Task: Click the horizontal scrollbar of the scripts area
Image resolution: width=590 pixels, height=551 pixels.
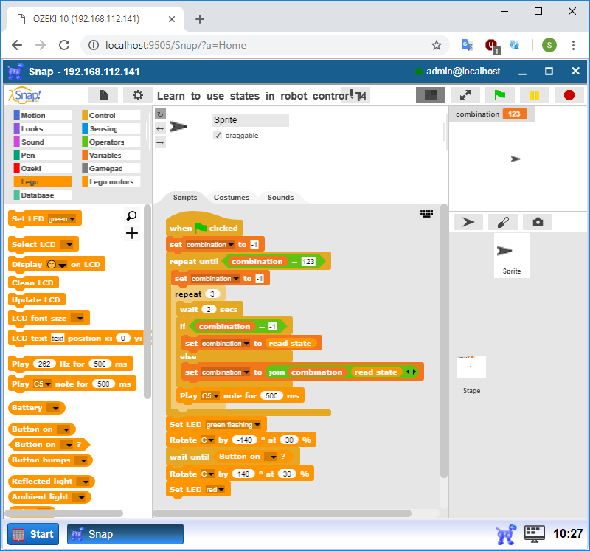Action: pos(282,513)
